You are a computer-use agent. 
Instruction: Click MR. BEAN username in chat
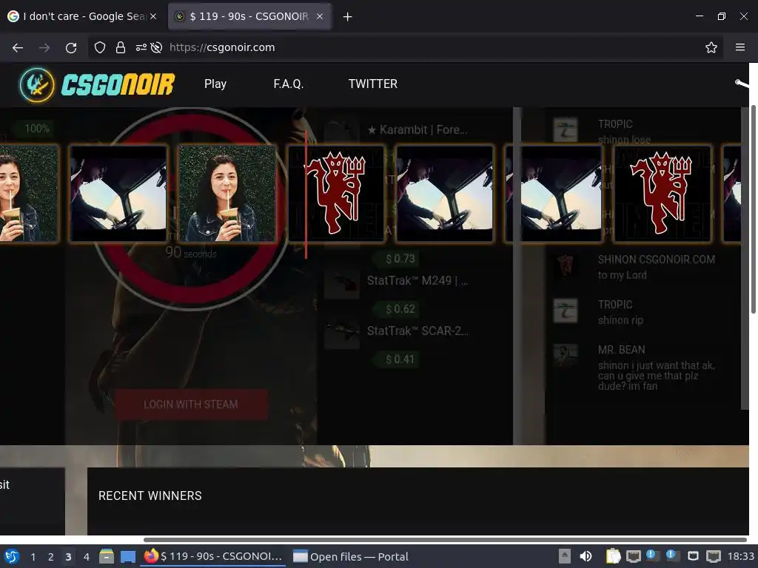click(x=621, y=349)
